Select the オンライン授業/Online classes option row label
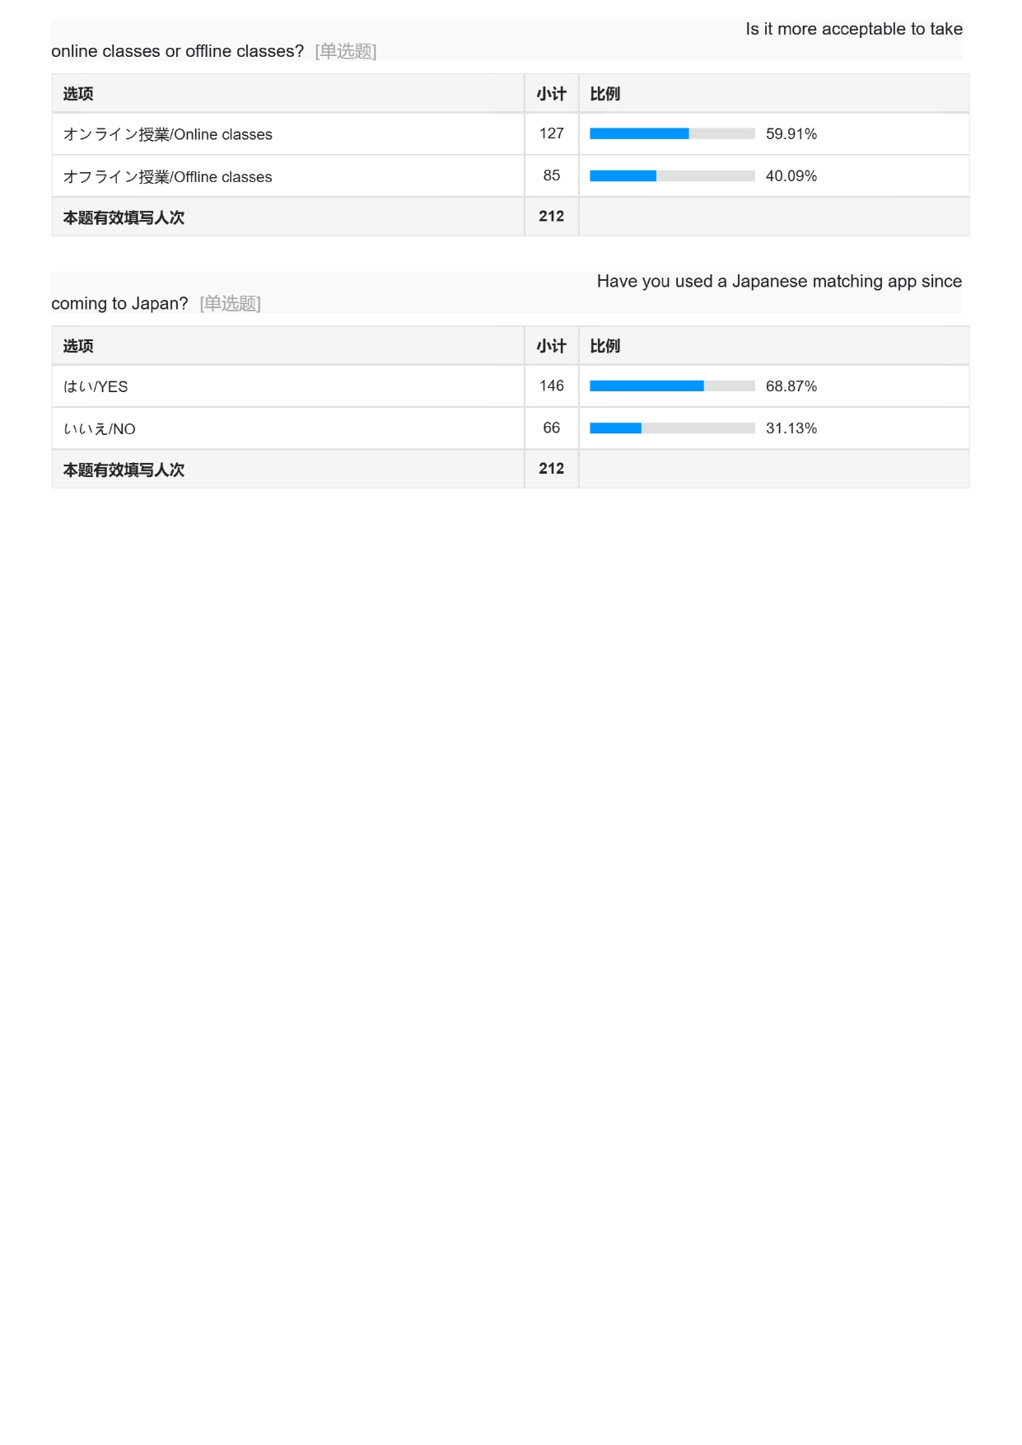This screenshot has width=1022, height=1445. tap(168, 134)
